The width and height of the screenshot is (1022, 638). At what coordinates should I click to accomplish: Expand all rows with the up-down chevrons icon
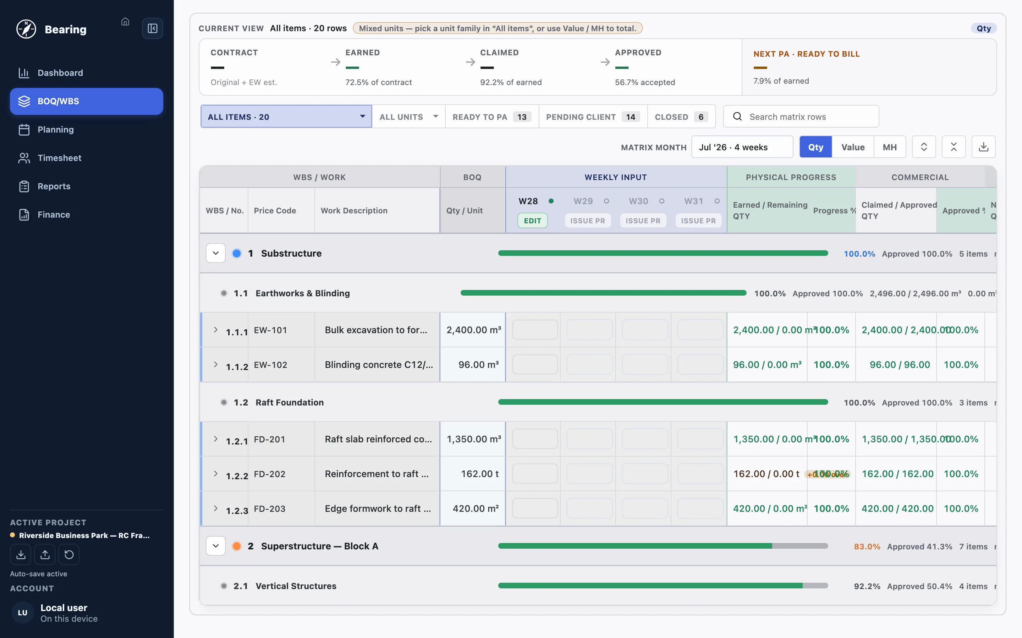[x=924, y=147]
